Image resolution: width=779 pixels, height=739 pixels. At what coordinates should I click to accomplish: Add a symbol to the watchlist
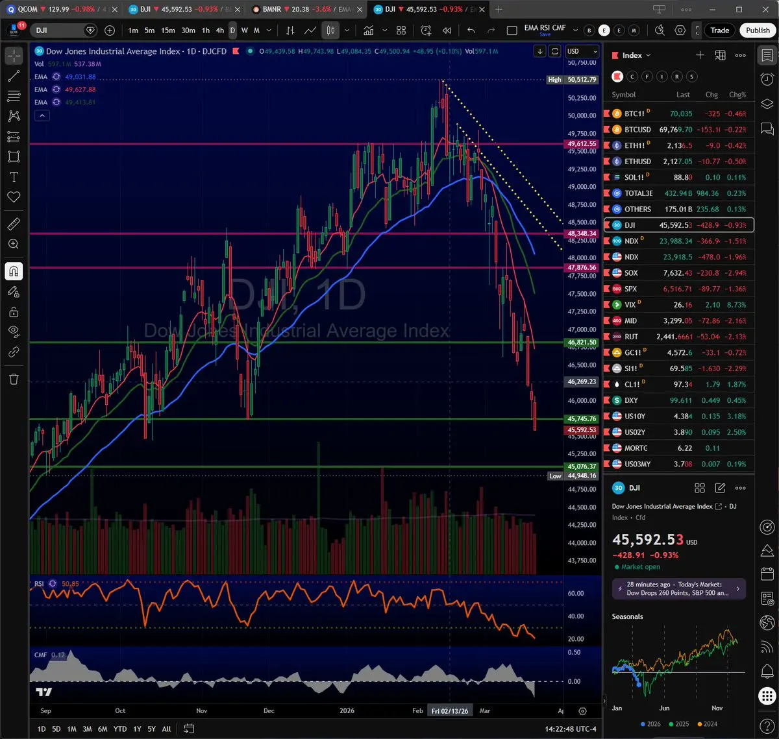[700, 55]
